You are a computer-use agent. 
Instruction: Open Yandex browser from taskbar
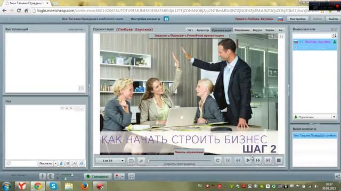click(22, 186)
